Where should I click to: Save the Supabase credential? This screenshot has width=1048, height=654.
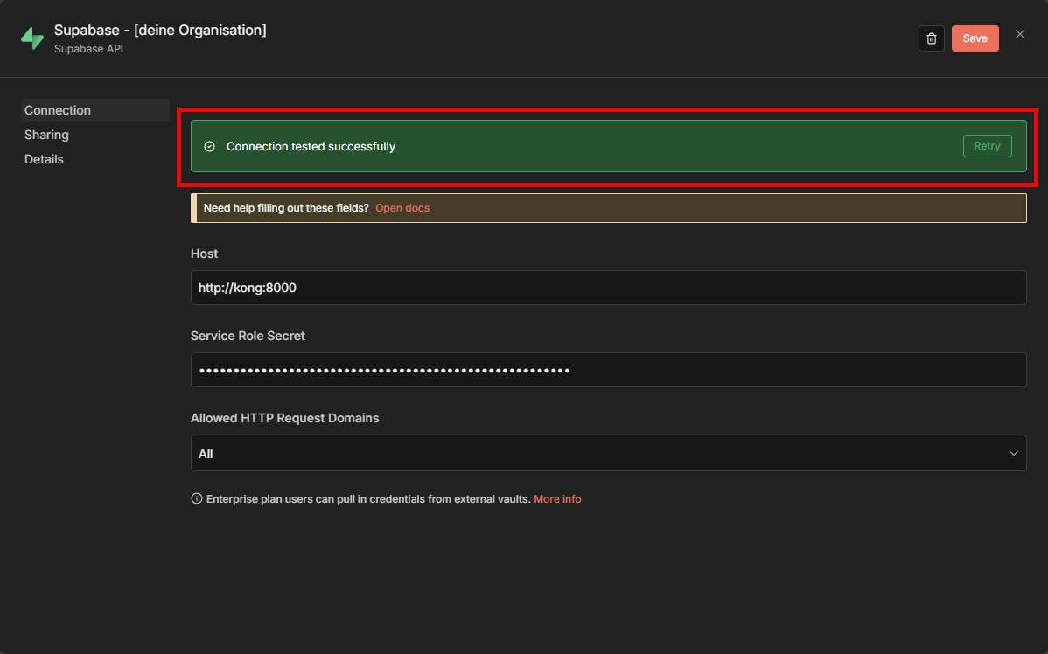click(x=975, y=38)
